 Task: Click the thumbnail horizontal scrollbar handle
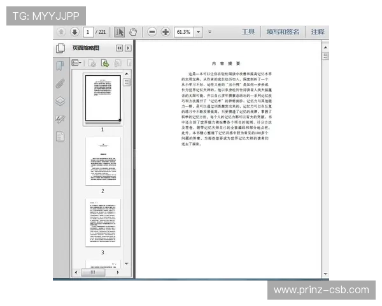(x=93, y=272)
